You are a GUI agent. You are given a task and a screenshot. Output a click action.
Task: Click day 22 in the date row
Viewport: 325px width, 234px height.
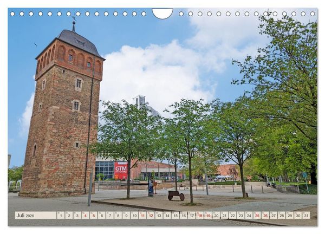point(232,215)
